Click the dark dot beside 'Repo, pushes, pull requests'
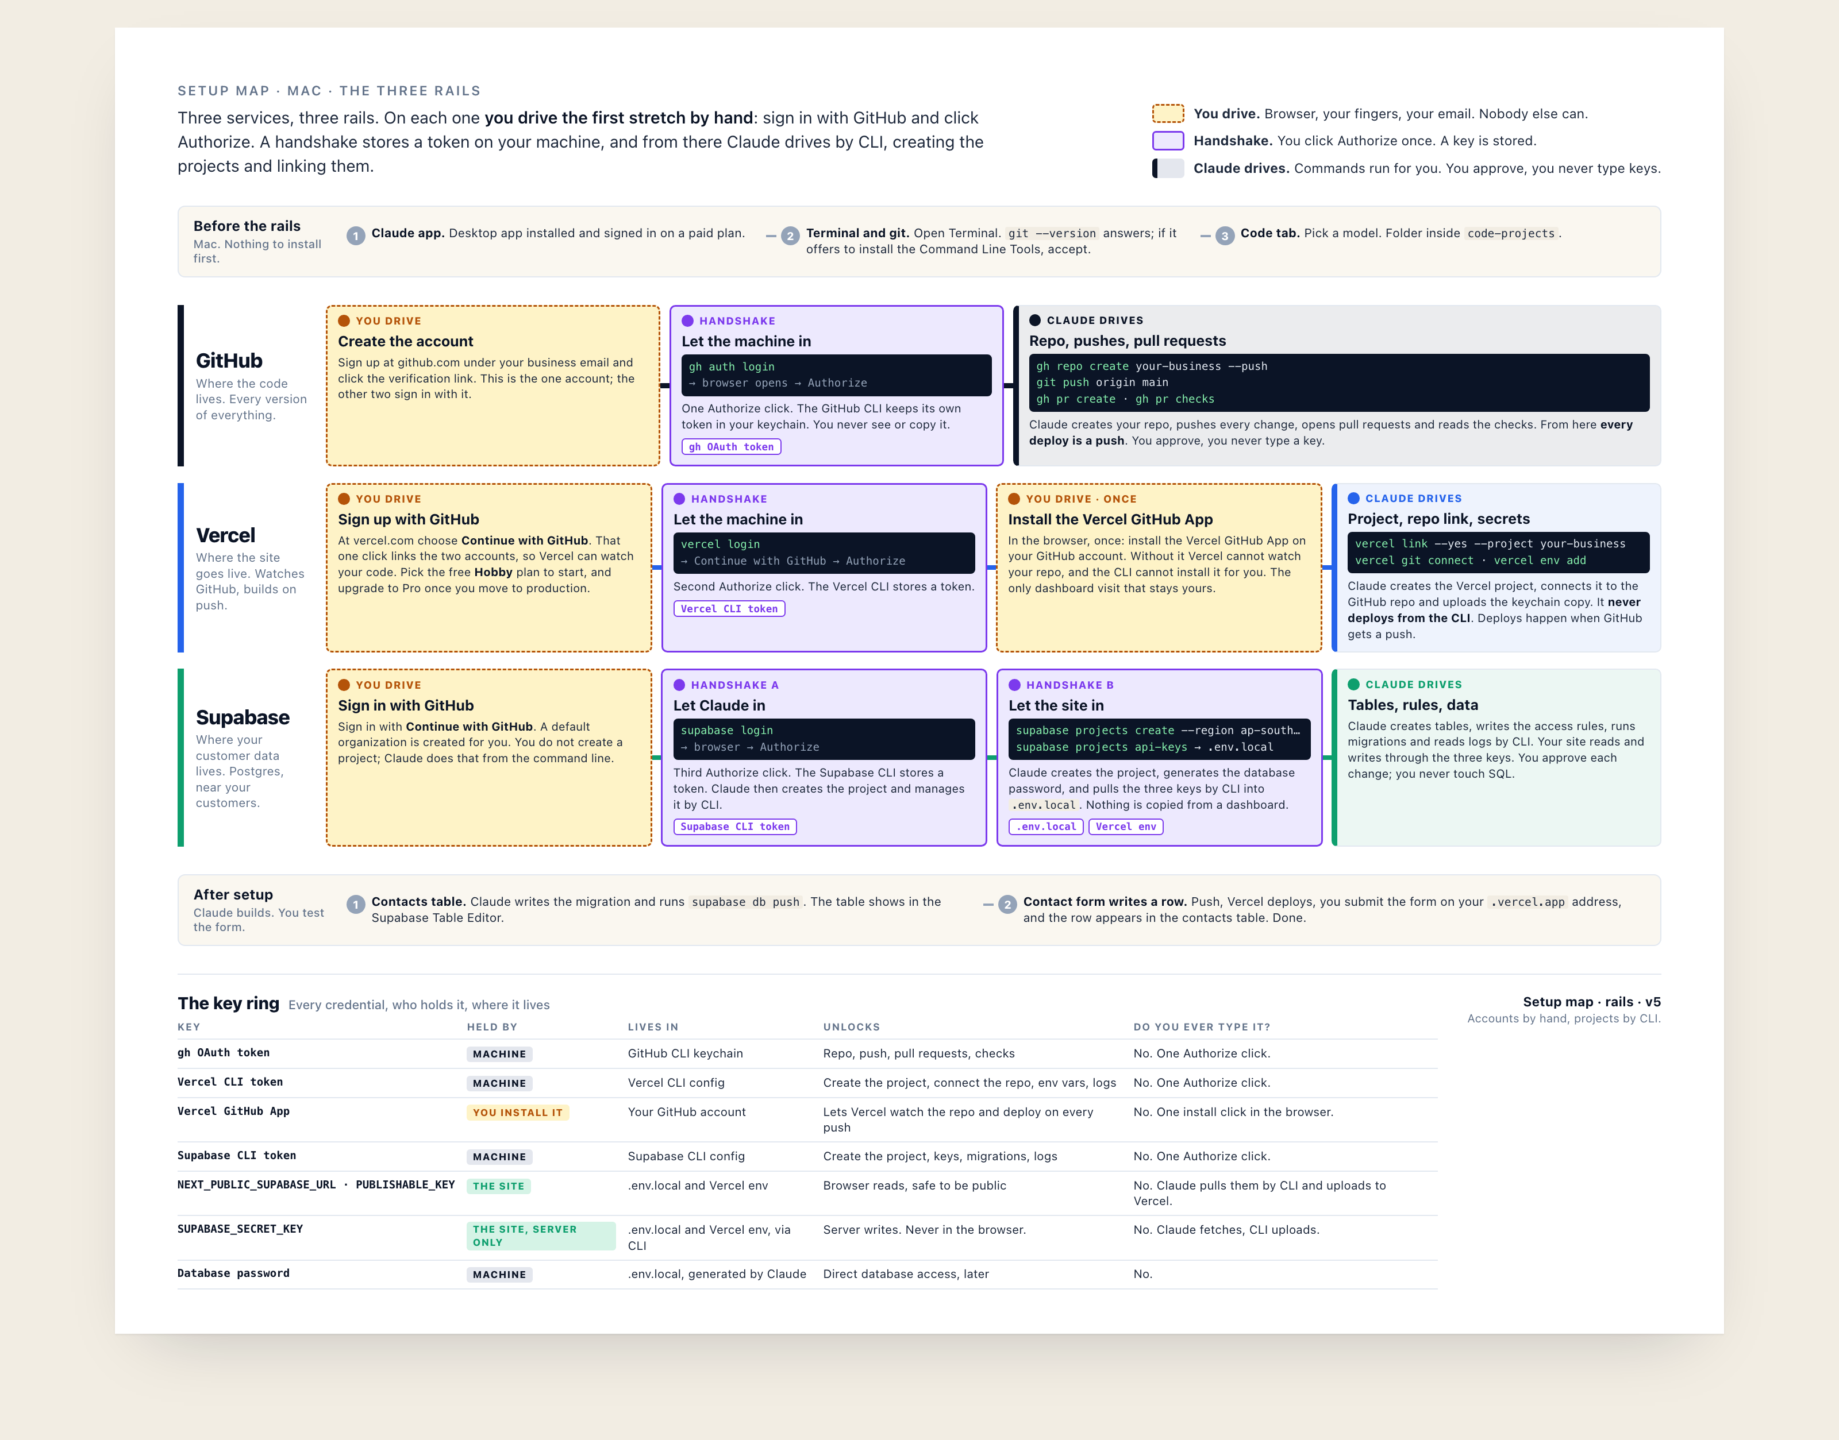 [x=1035, y=321]
